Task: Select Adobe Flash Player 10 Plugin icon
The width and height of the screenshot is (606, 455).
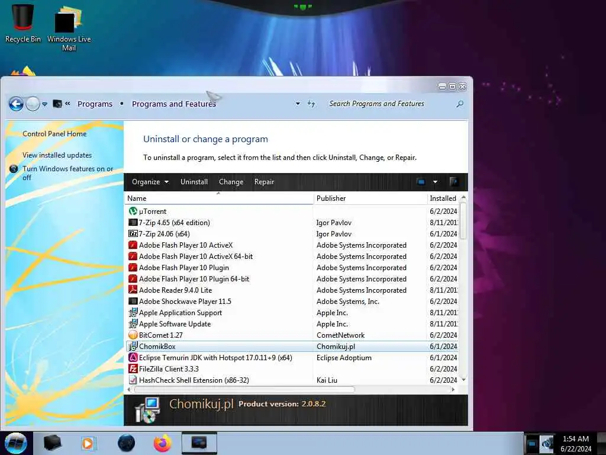Action: click(133, 267)
